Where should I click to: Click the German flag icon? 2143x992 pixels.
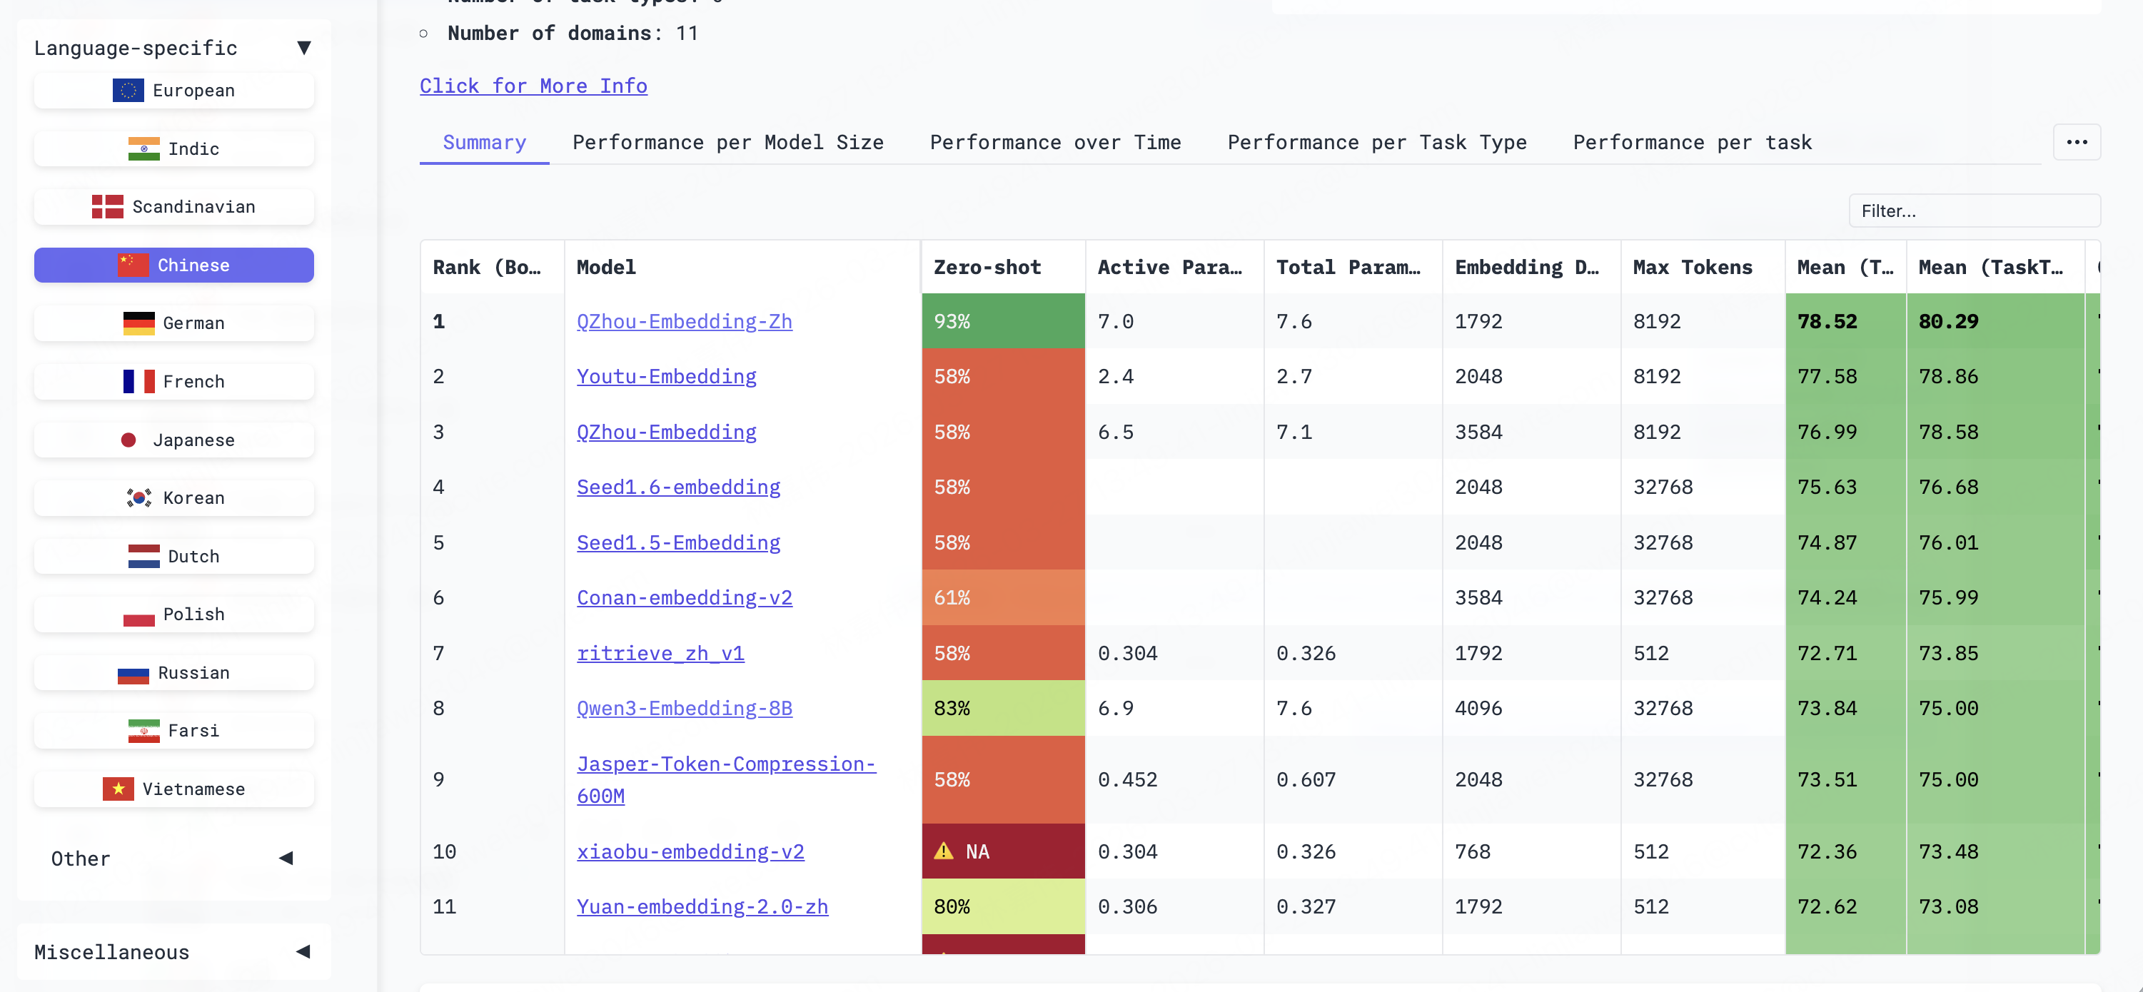tap(139, 323)
